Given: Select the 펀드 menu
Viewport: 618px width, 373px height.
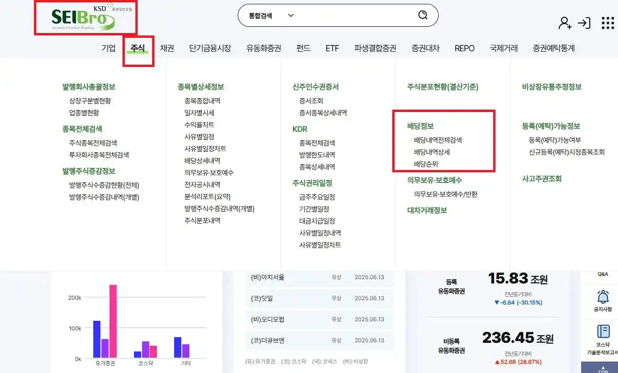Looking at the screenshot, I should tap(303, 48).
